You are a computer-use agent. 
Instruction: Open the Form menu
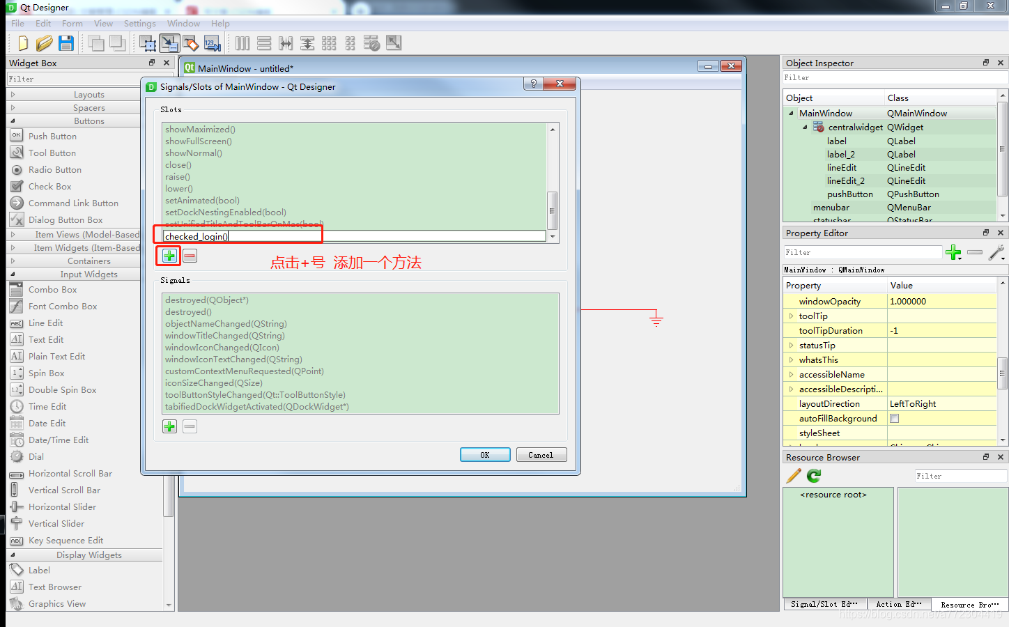(72, 24)
